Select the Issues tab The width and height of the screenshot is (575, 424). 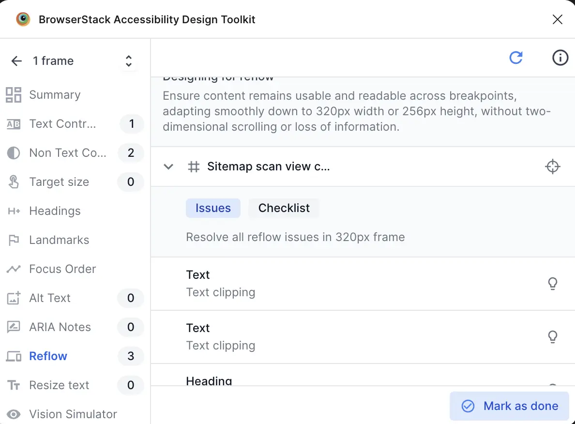pos(213,208)
